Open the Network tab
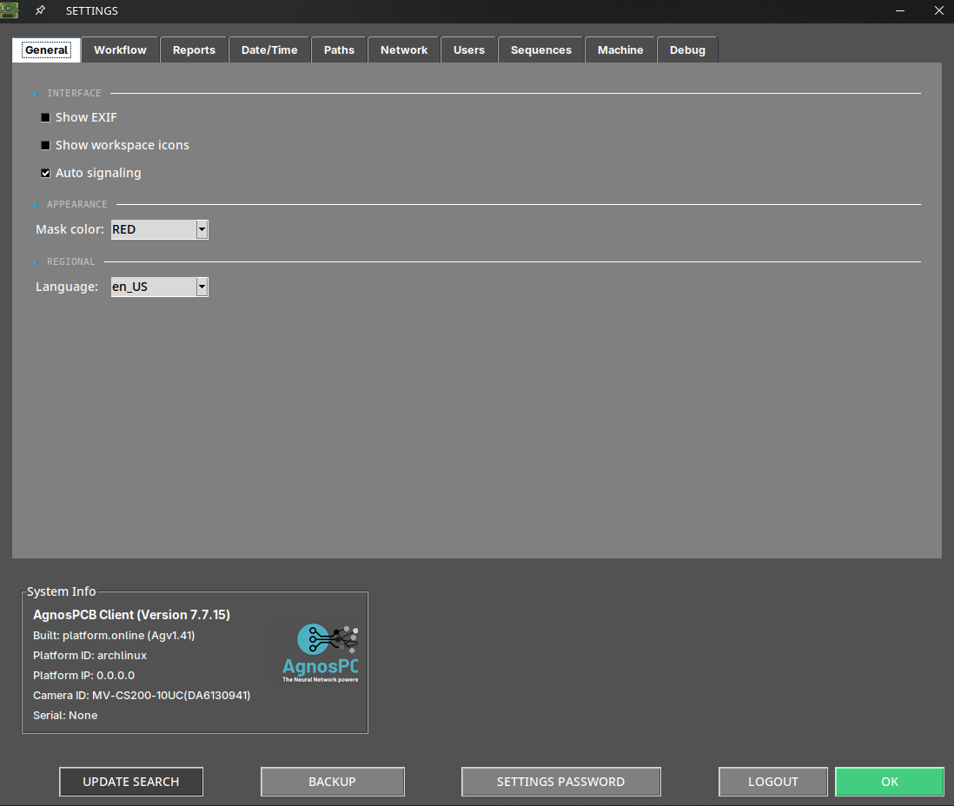Viewport: 954px width, 806px height. 404,50
